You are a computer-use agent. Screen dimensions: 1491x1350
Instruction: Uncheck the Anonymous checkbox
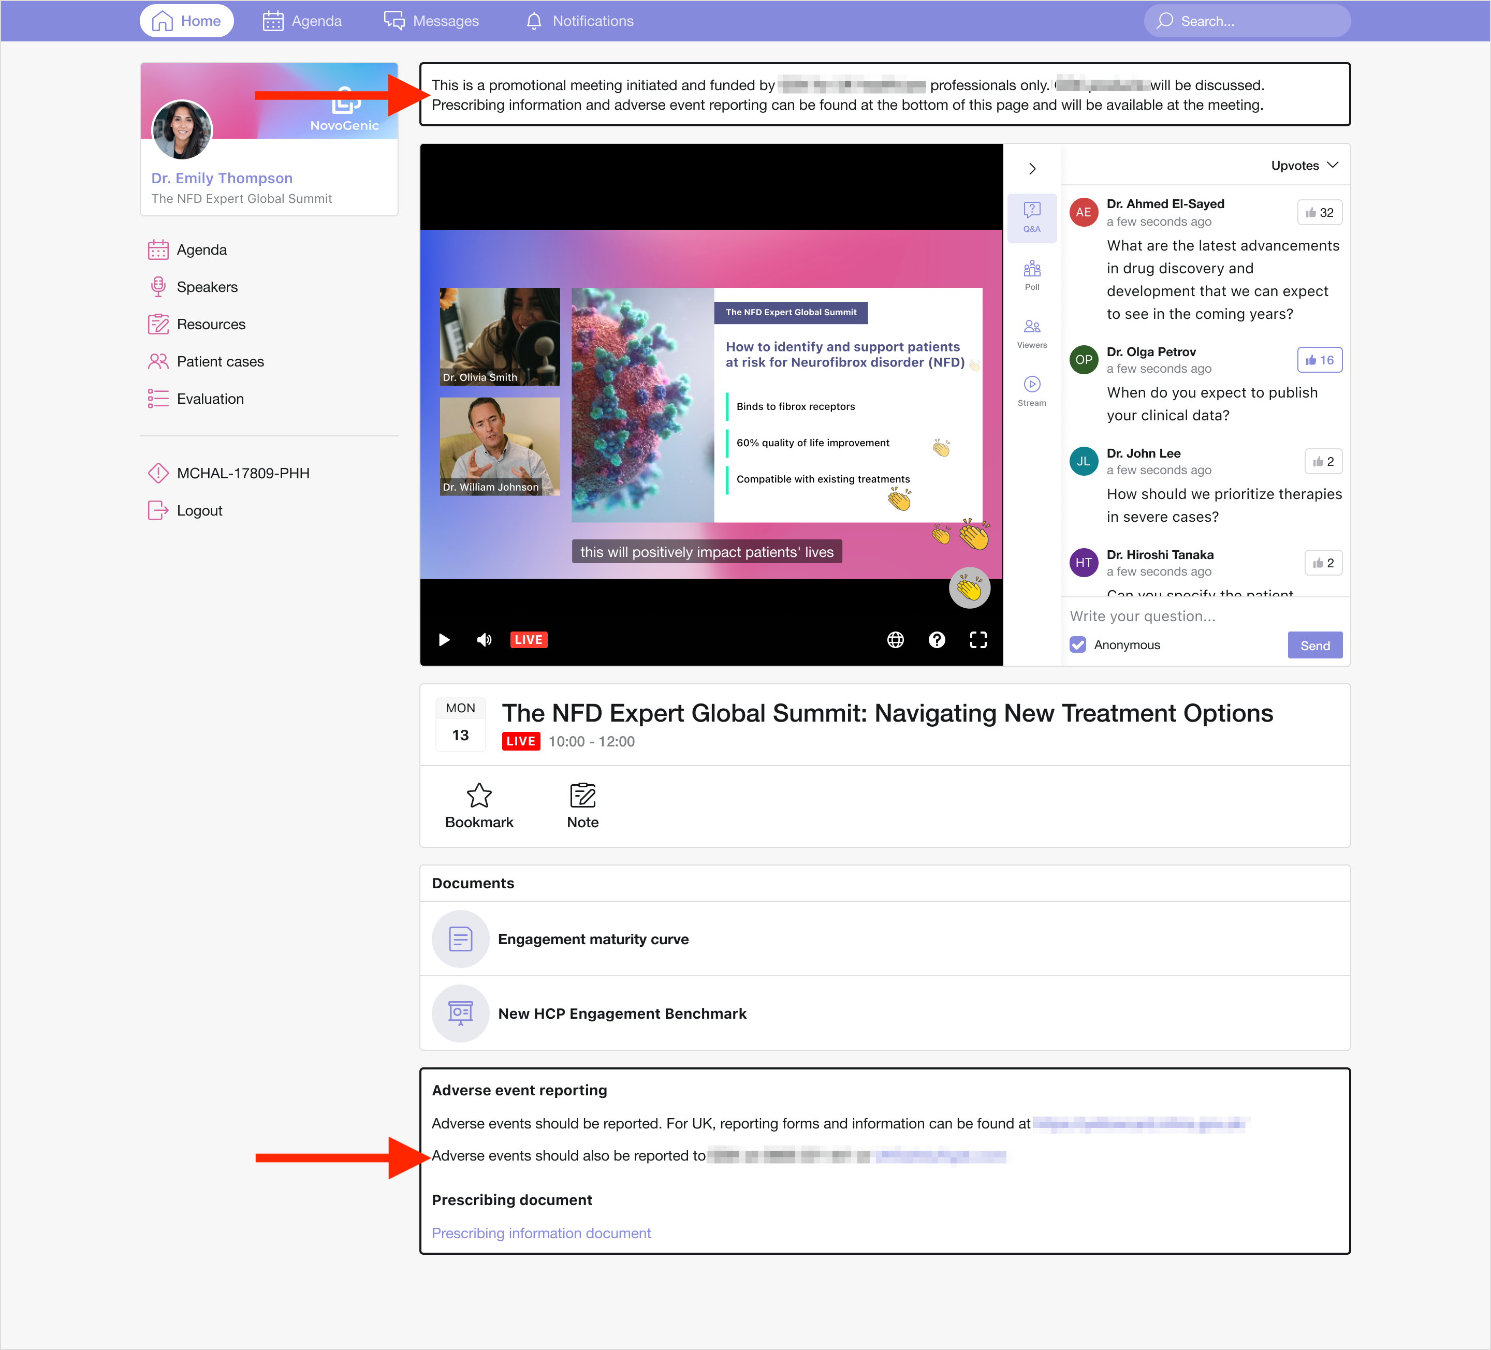[x=1077, y=644]
